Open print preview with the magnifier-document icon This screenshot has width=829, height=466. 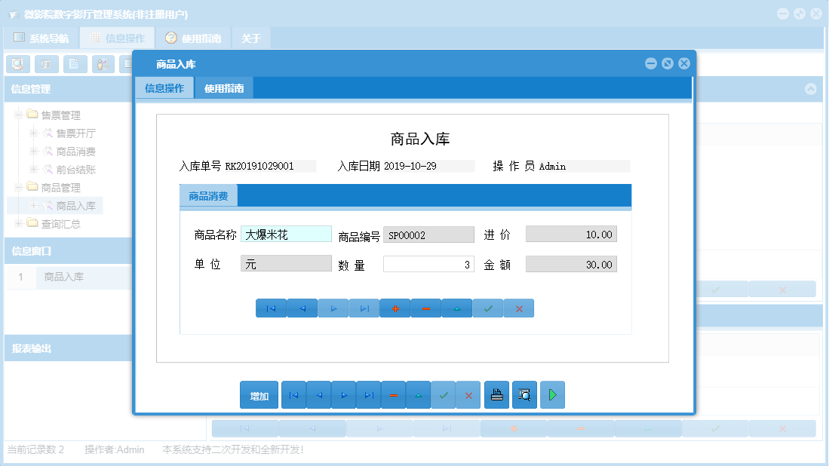[x=523, y=394]
